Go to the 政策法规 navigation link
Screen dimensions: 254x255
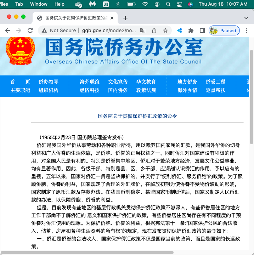pyautogui.click(x=146, y=90)
